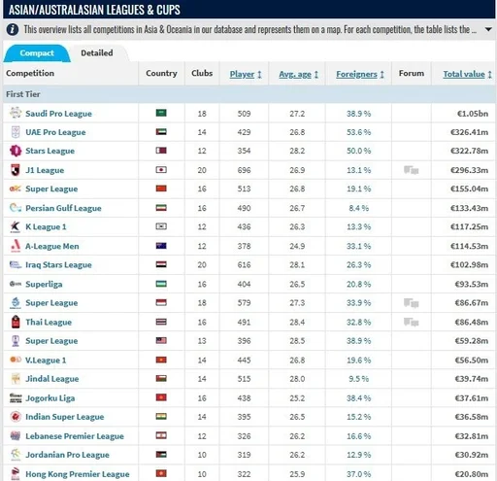Click the 53.6 % foreigners value
The image size is (497, 481).
[358, 132]
